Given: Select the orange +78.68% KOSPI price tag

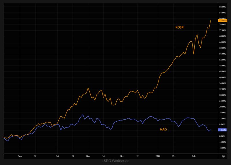Looking at the screenshot, I should 223,21.
